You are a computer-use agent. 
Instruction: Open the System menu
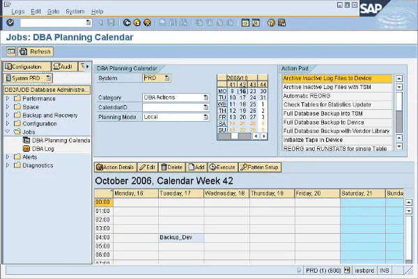pyautogui.click(x=75, y=11)
